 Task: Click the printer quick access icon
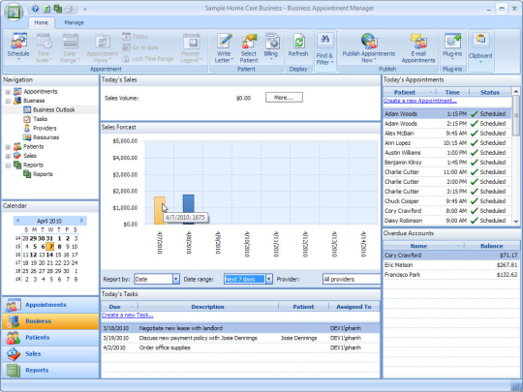pos(69,9)
